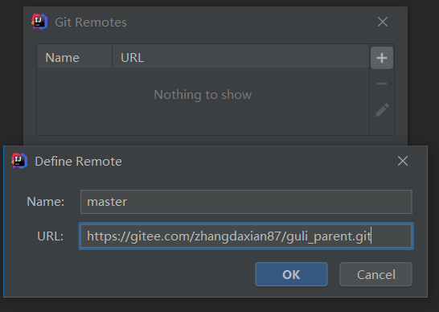Click blank toolbar area below pencil icon
The height and width of the screenshot is (312, 439).
[x=382, y=127]
